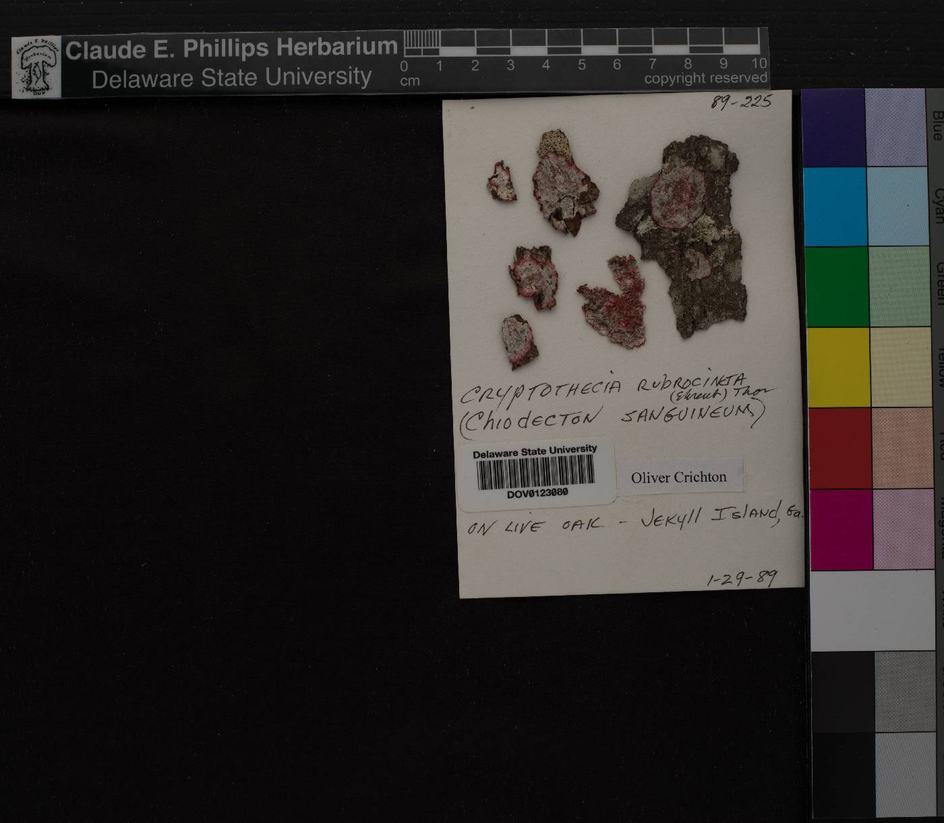
Task: Click the 'Oliver Crichton' collector label
Action: coord(679,477)
